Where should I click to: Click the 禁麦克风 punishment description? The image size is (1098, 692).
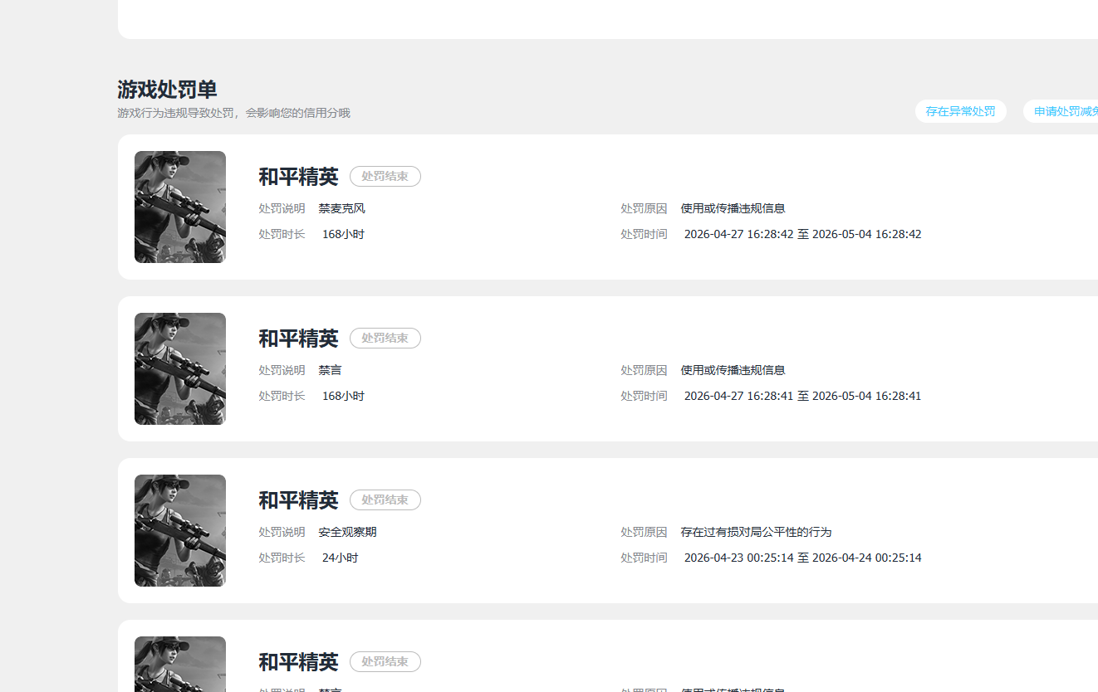point(341,208)
